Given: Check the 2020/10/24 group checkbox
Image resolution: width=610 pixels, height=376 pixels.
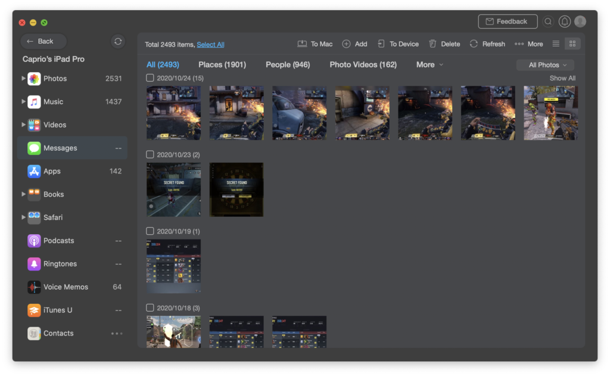Looking at the screenshot, I should tap(150, 78).
